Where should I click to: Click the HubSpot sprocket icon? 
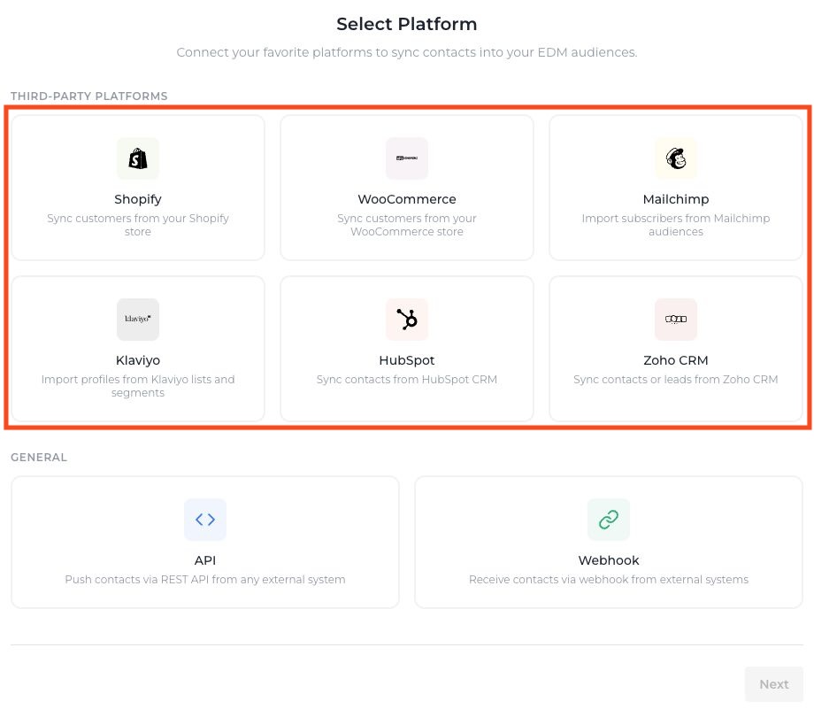pos(406,320)
